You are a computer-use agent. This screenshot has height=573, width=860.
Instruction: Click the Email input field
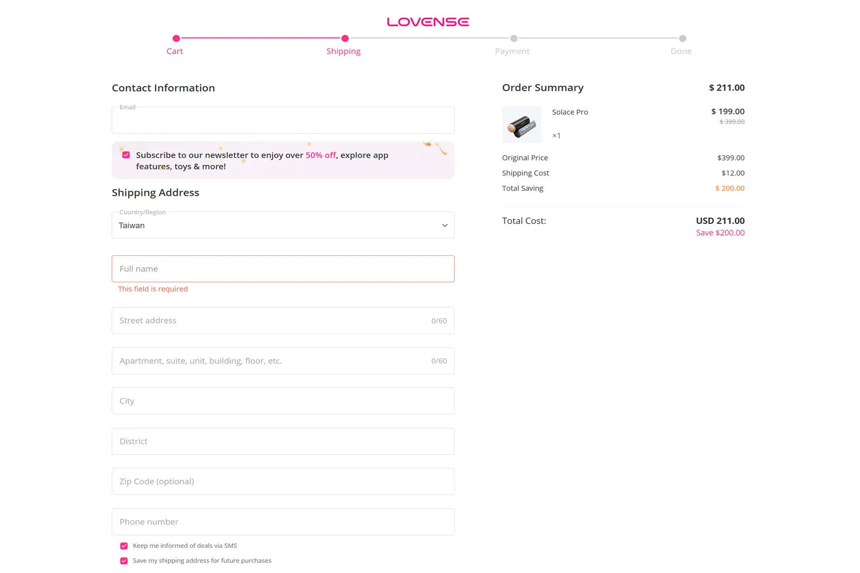[283, 120]
